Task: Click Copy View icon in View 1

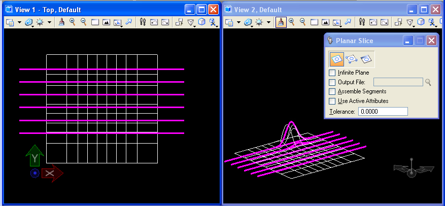Action: [x=179, y=22]
